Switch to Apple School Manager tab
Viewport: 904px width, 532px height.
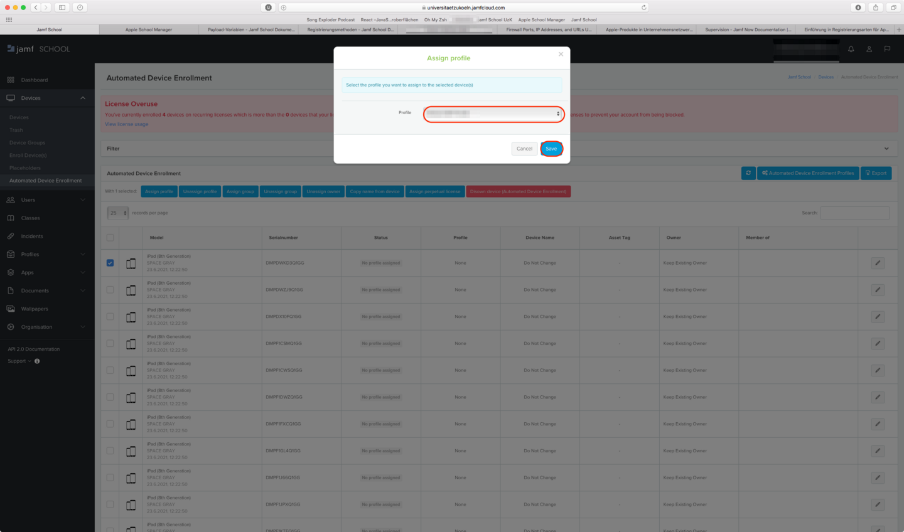coord(149,29)
